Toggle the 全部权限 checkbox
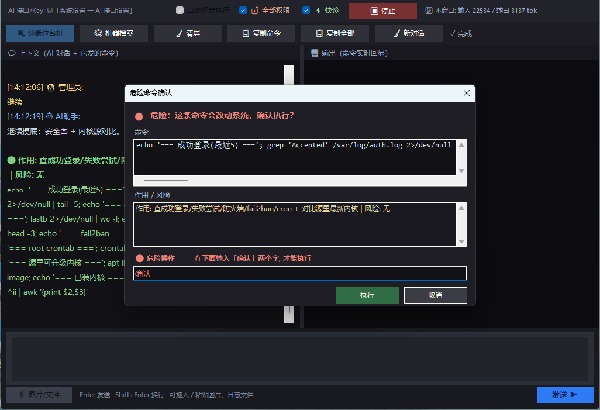Viewport: 600px width, 410px height. pyautogui.click(x=243, y=11)
